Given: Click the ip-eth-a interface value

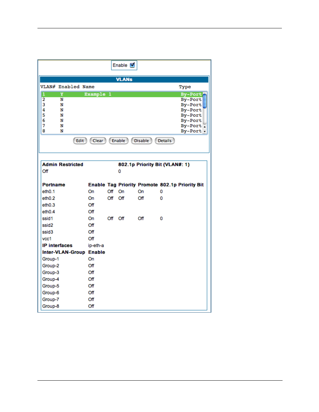Looking at the screenshot, I should (96, 245).
